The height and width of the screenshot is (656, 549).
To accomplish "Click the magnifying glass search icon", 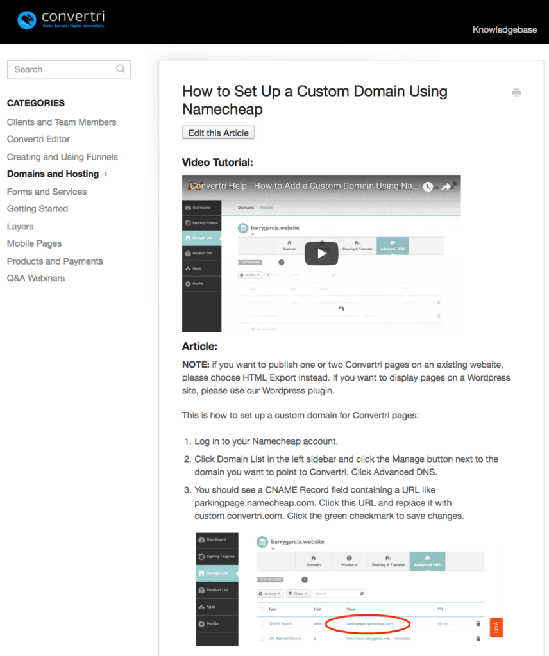I will pos(121,69).
